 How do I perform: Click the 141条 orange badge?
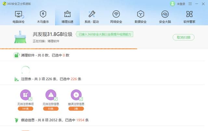25,109
